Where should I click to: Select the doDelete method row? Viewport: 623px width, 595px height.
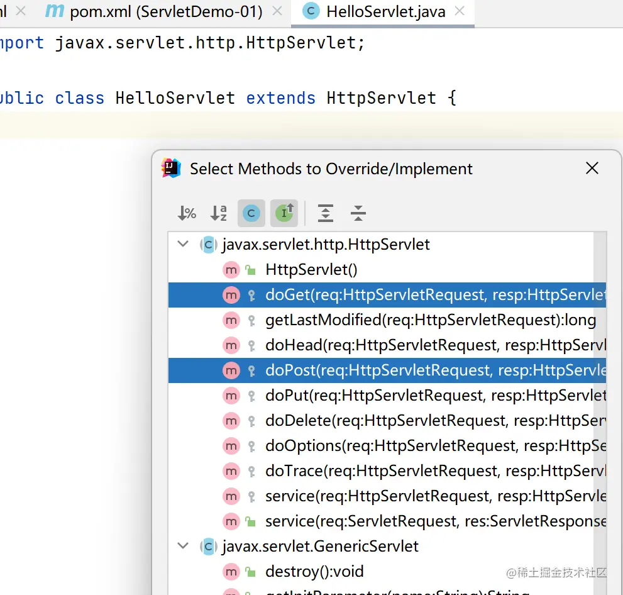click(x=387, y=421)
